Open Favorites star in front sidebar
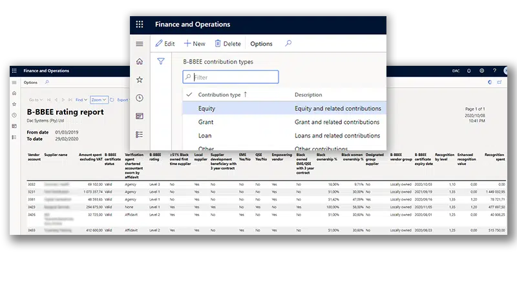The width and height of the screenshot is (517, 291). pyautogui.click(x=140, y=79)
